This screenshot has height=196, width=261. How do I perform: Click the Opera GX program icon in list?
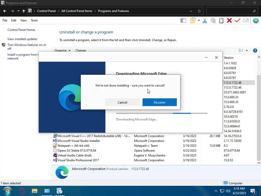55,151
